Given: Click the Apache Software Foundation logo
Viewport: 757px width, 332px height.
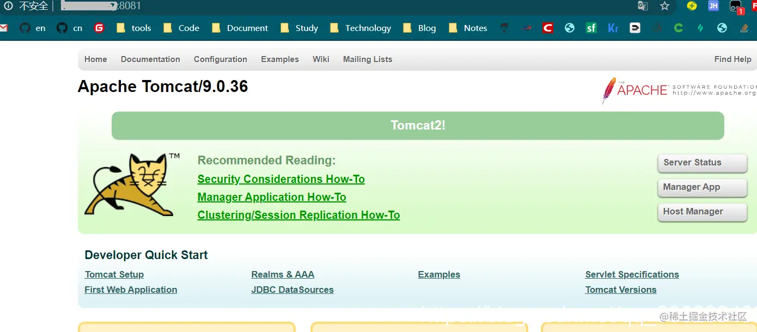Looking at the screenshot, I should [679, 90].
